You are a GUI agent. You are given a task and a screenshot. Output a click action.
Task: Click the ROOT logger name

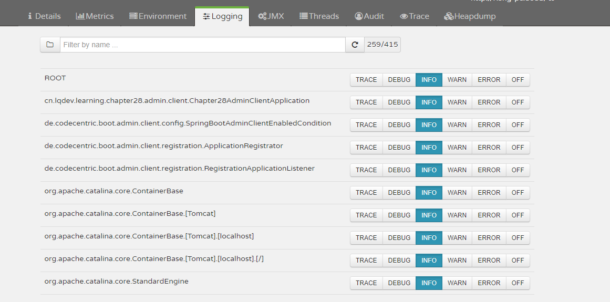point(55,78)
